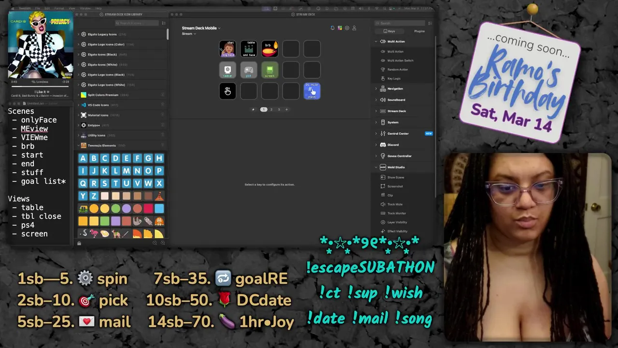Open Stream Deck Mobile device dropdown
618x348 pixels.
pyautogui.click(x=201, y=28)
